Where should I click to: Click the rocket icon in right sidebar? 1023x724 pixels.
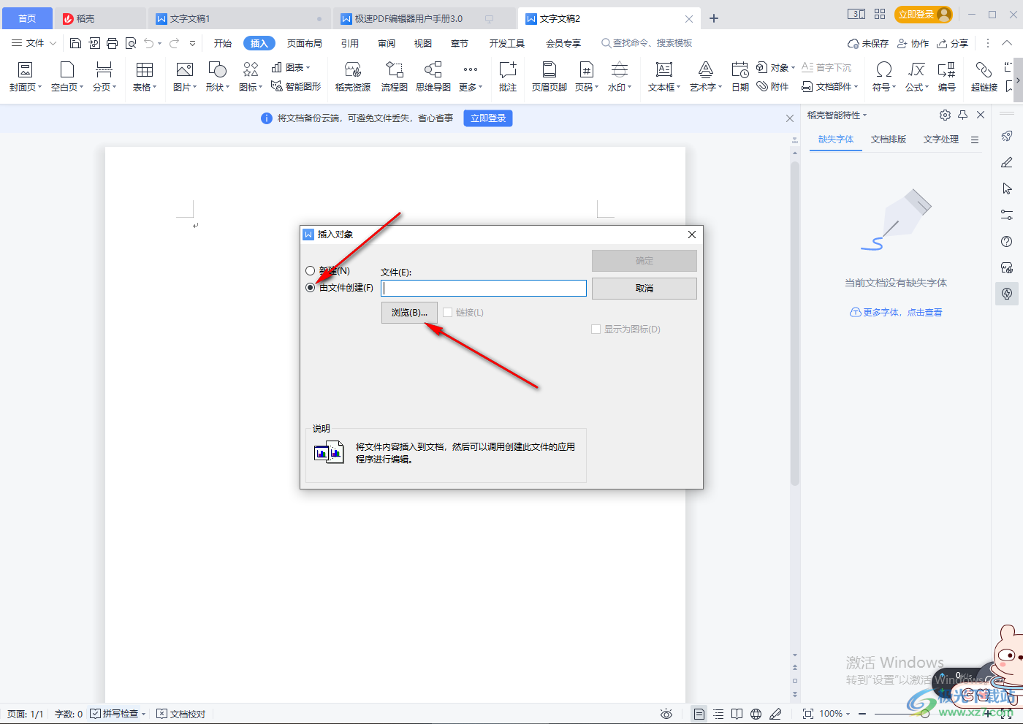(x=1007, y=136)
